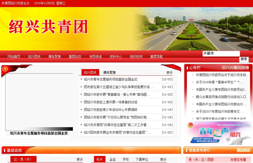Select the 企业 tab
This screenshot has width=253, height=163.
[113, 159]
